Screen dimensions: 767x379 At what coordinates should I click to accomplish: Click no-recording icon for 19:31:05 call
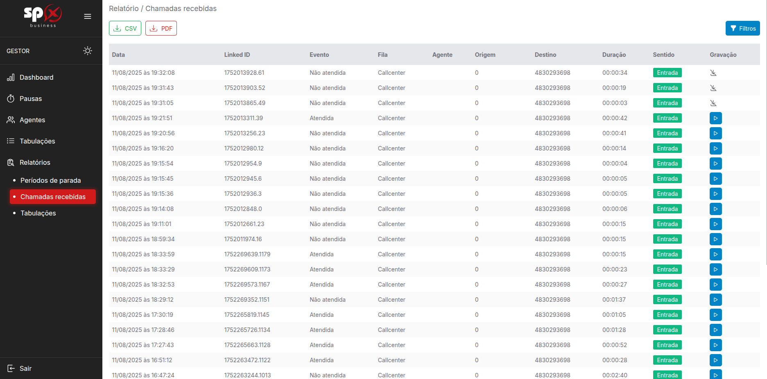click(713, 103)
